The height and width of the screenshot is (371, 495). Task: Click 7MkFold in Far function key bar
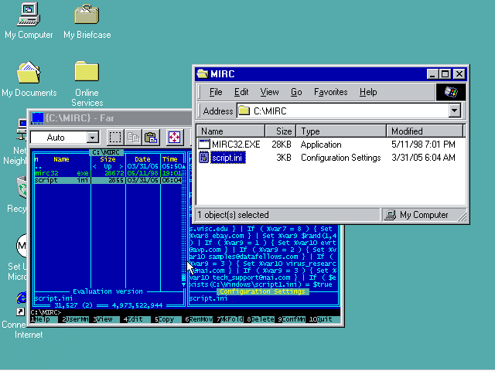tap(230, 319)
